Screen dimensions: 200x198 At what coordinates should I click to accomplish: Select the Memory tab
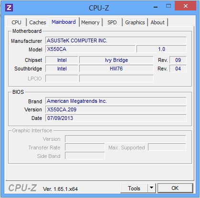click(x=90, y=22)
